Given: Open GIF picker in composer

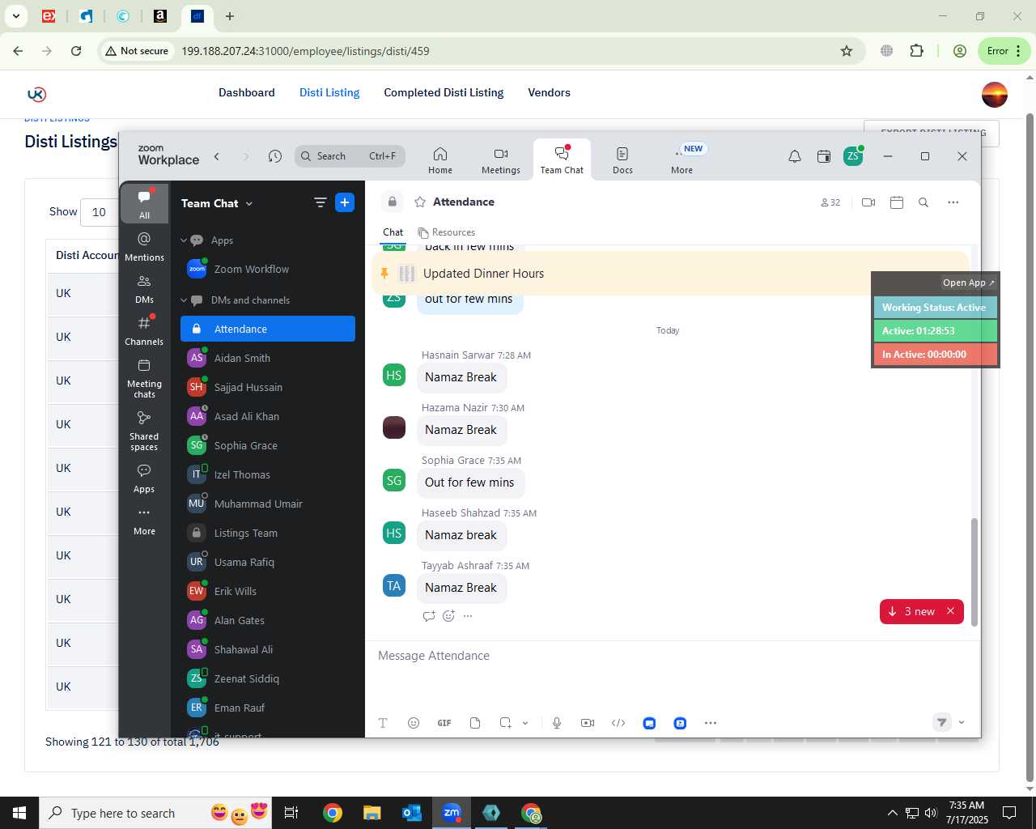Looking at the screenshot, I should [x=444, y=723].
